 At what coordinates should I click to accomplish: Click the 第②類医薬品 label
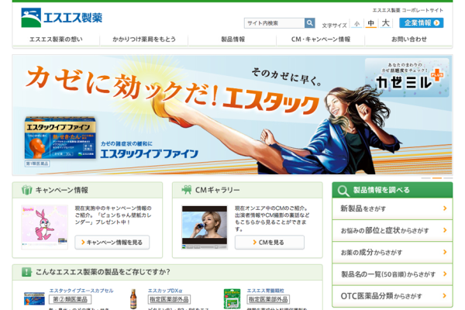pyautogui.click(x=70, y=300)
